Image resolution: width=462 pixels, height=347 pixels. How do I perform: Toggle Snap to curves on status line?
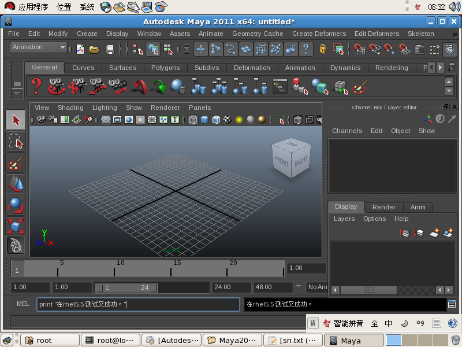[374, 49]
